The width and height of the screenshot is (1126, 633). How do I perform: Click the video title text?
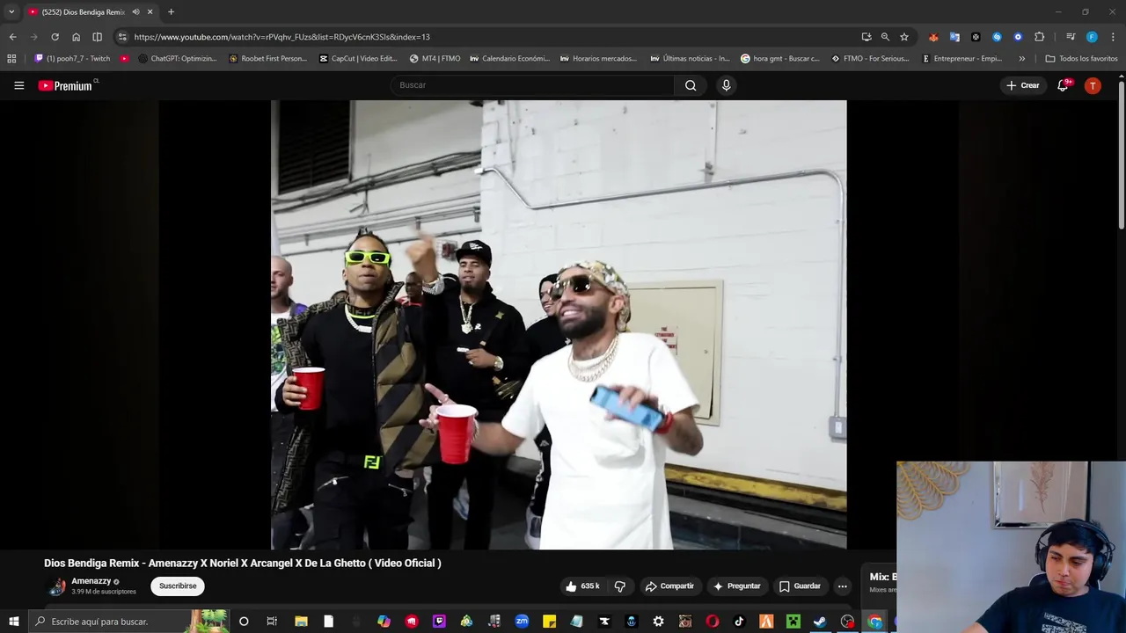coord(243,563)
